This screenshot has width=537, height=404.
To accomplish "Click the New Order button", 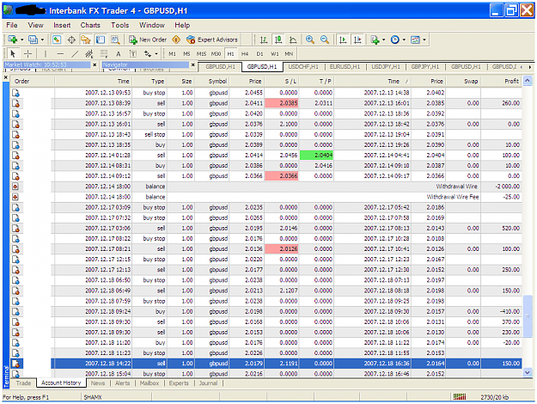I will pyautogui.click(x=148, y=40).
